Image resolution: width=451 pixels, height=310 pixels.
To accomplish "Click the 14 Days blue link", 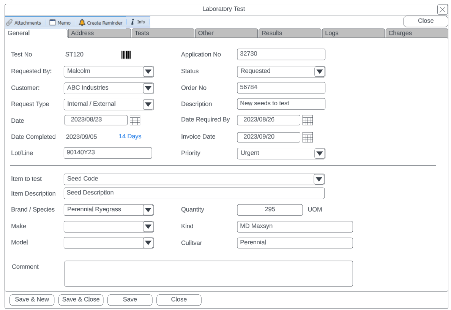I will [x=130, y=136].
